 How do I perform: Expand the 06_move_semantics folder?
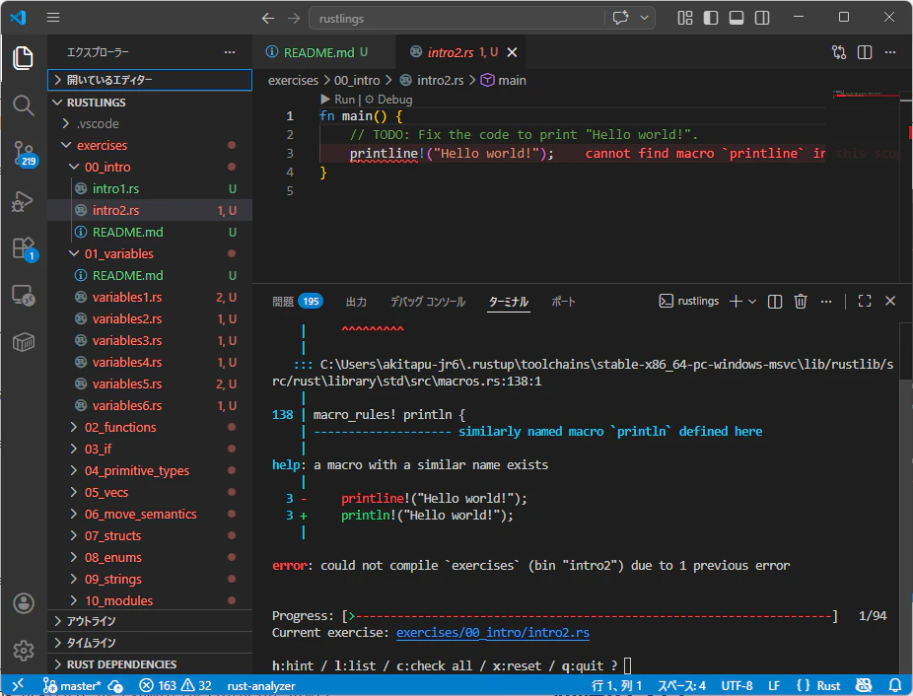click(x=150, y=515)
